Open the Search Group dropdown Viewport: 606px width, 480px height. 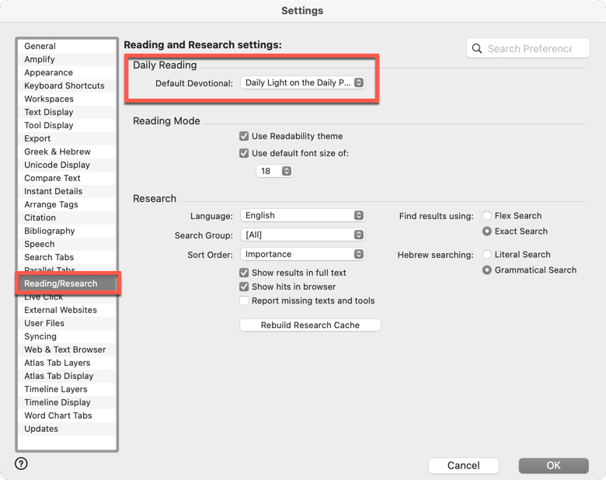click(302, 235)
